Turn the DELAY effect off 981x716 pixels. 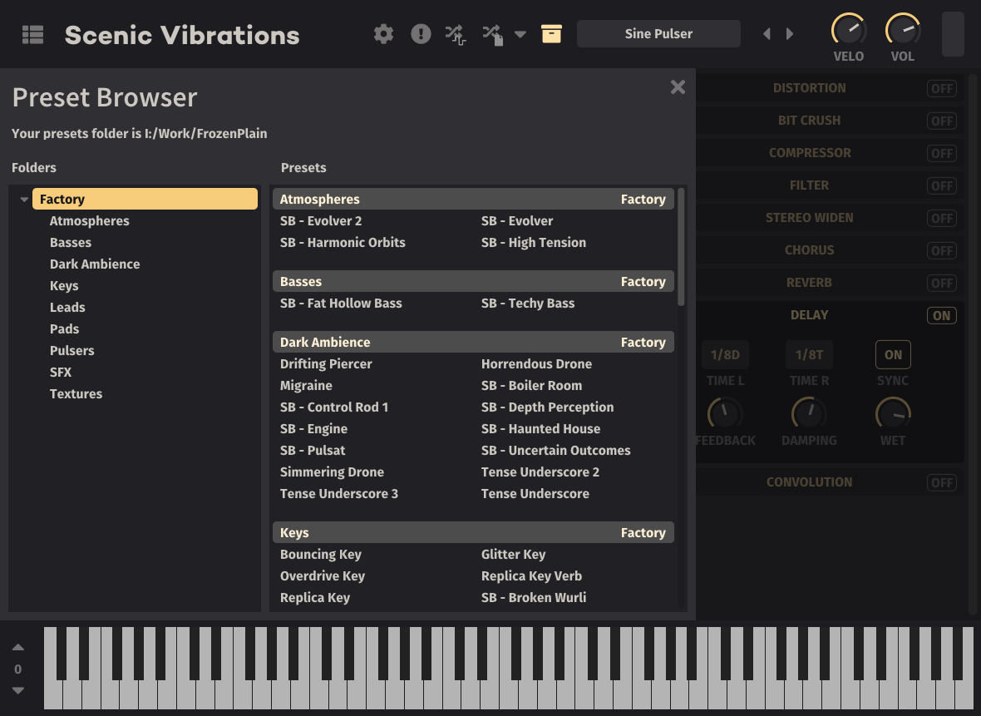(x=942, y=315)
